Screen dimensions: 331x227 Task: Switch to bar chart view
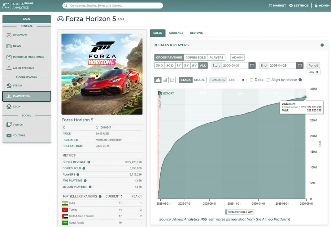click(x=165, y=80)
